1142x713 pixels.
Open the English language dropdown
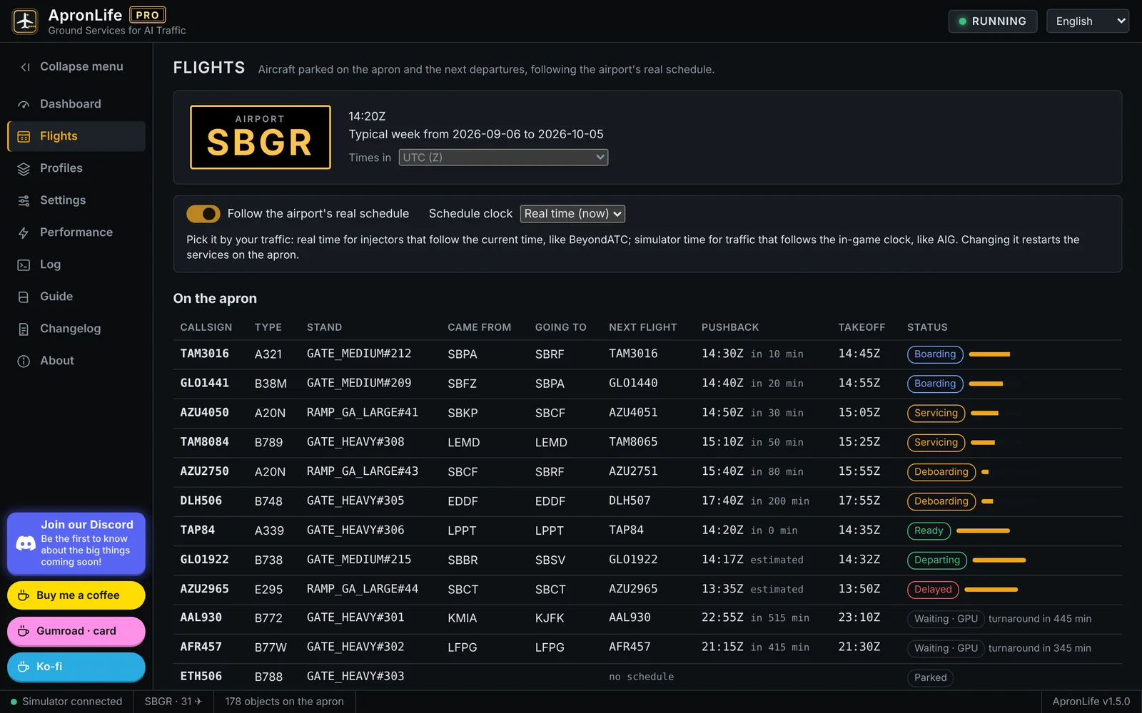tap(1087, 21)
